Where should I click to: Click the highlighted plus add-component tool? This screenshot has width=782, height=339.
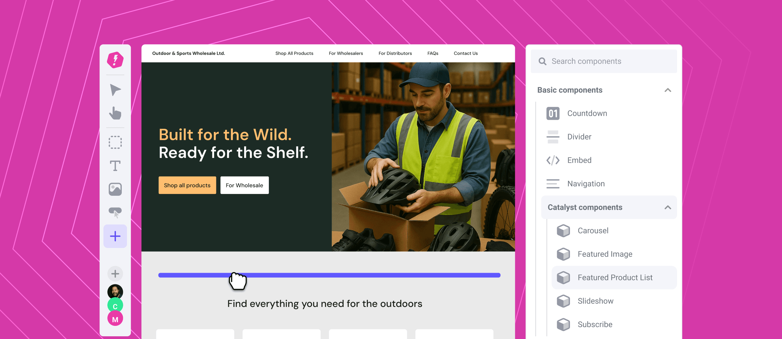click(x=115, y=236)
